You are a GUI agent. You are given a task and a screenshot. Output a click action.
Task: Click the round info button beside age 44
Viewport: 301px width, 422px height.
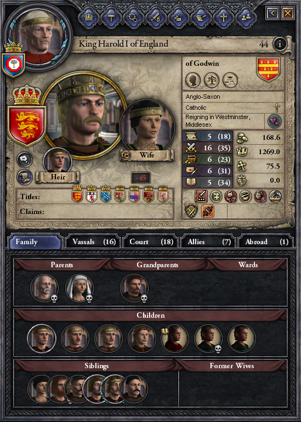click(280, 43)
